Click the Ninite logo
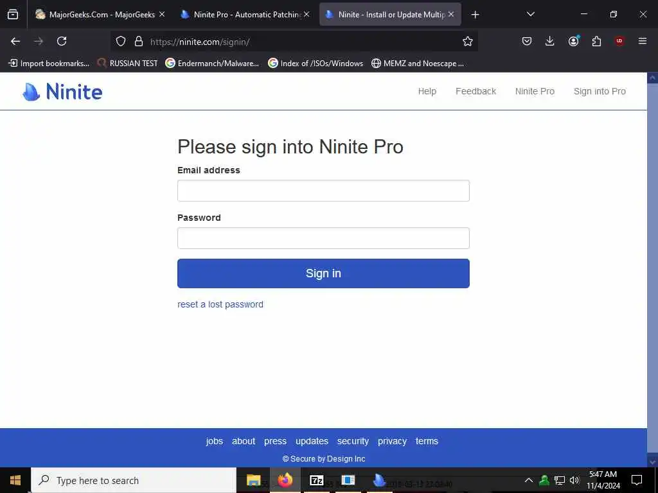The height and width of the screenshot is (493, 658). tap(62, 91)
